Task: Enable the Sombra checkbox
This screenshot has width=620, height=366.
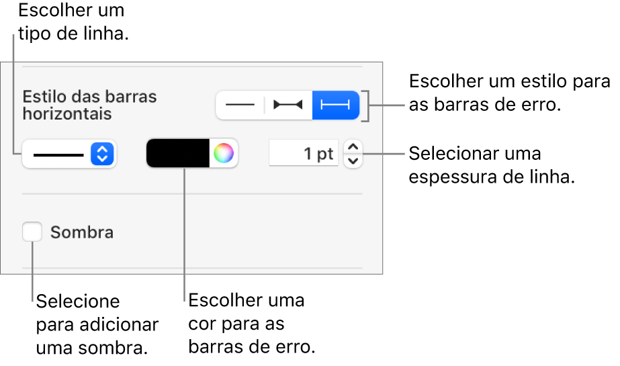Action: coord(32,232)
